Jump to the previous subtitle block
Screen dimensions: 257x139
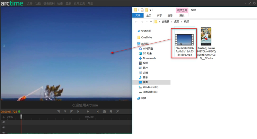[x=78, y=111]
